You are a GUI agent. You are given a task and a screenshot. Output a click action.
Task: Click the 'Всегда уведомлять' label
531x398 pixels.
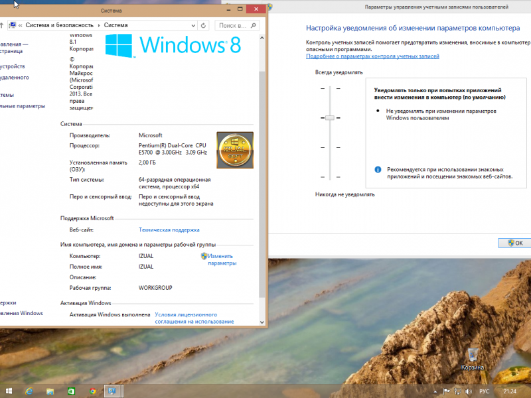pyautogui.click(x=339, y=72)
